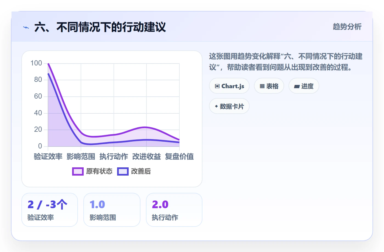The height and width of the screenshot is (252, 384).
Task: Click the 验证效率 x-axis label
Action: coord(48,157)
